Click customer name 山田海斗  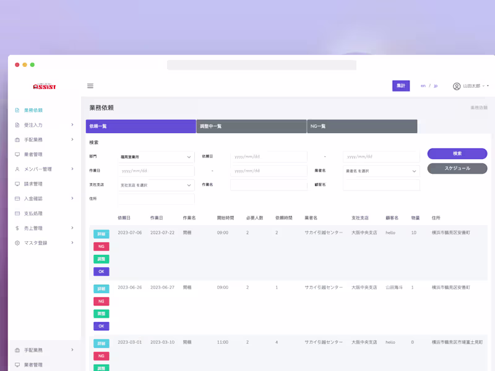(x=394, y=288)
